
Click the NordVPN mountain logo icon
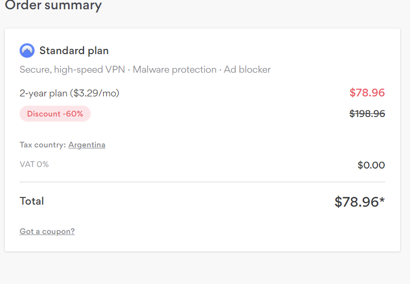pyautogui.click(x=27, y=51)
